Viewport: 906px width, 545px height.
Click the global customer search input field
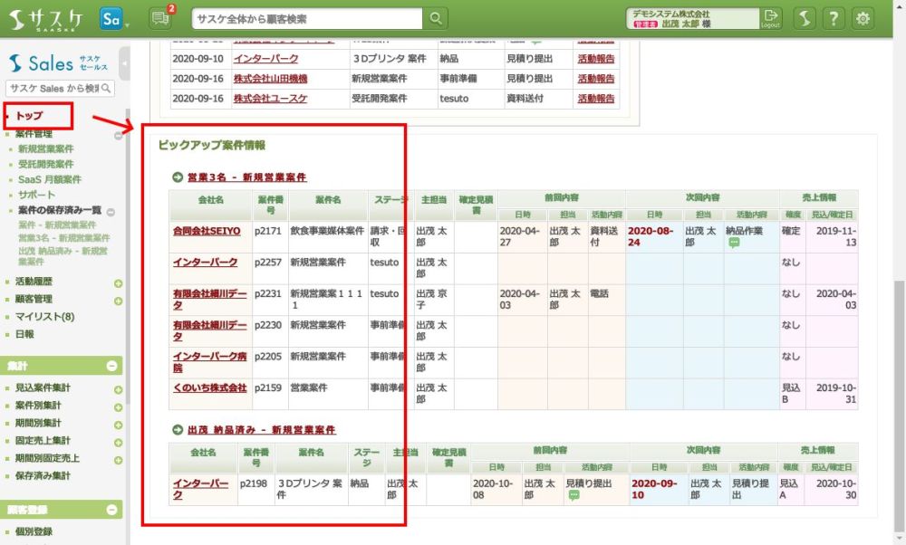[x=308, y=18]
